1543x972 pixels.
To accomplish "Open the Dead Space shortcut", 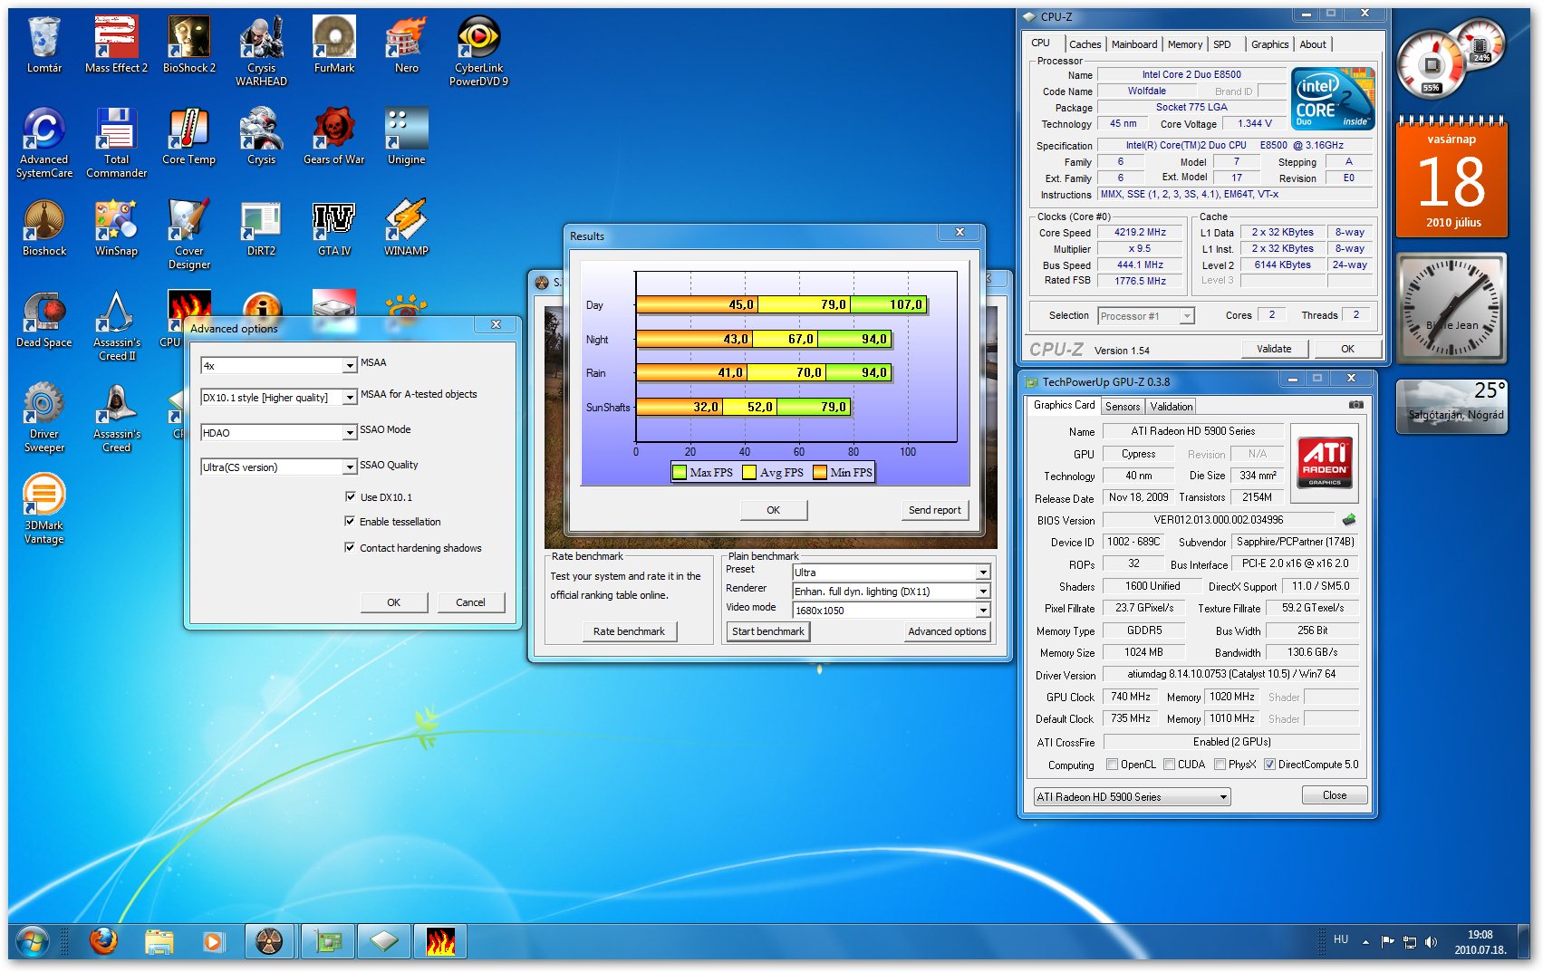I will tap(43, 320).
